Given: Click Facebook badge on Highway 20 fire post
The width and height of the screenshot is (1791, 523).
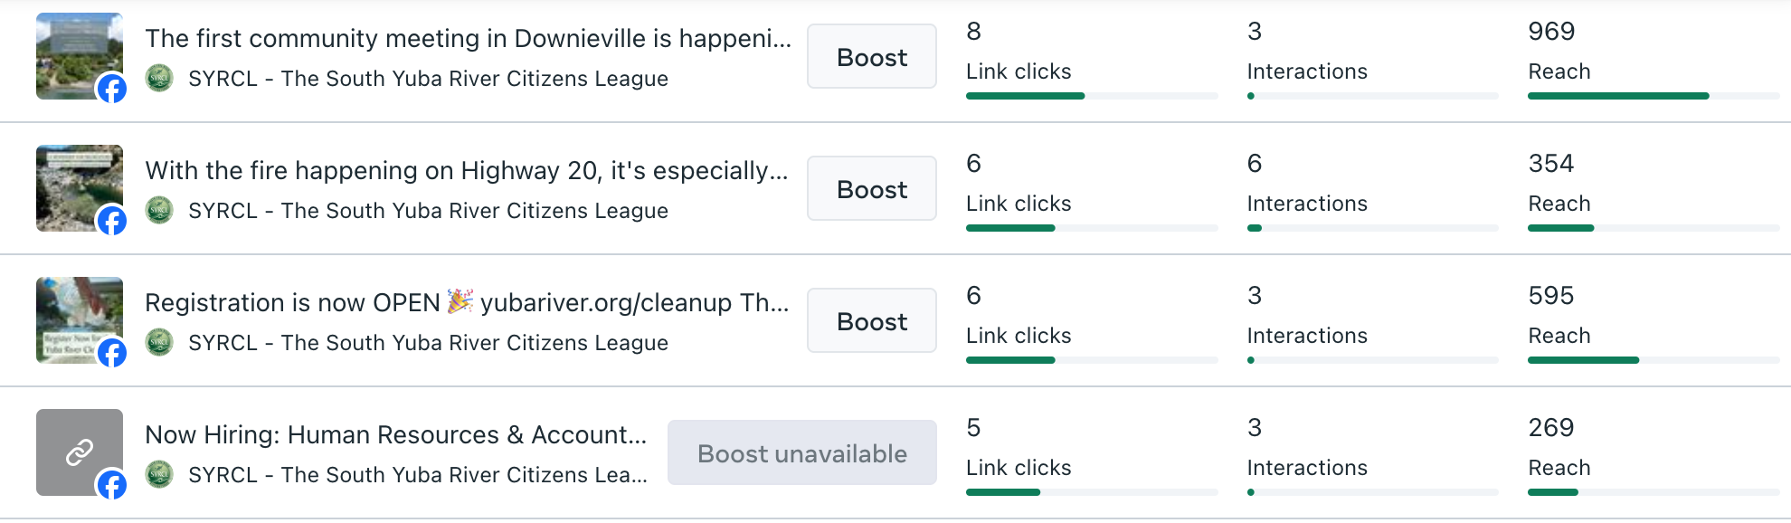Looking at the screenshot, I should click(x=112, y=220).
